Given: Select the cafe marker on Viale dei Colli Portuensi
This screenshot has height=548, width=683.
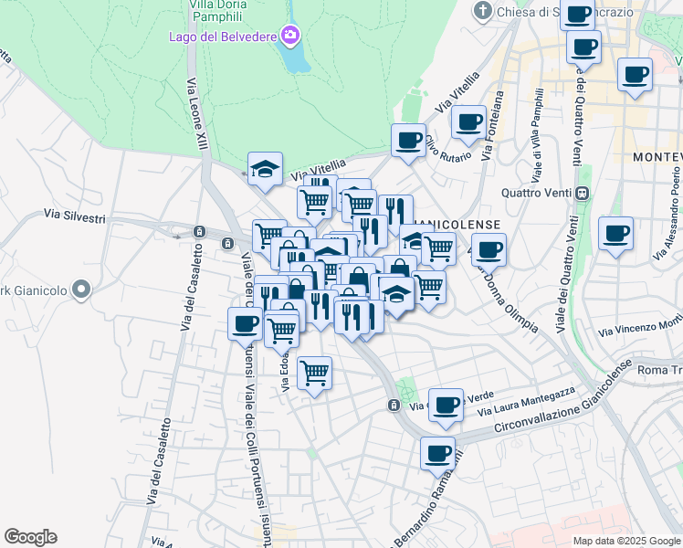Looking at the screenshot, I should pos(246,323).
